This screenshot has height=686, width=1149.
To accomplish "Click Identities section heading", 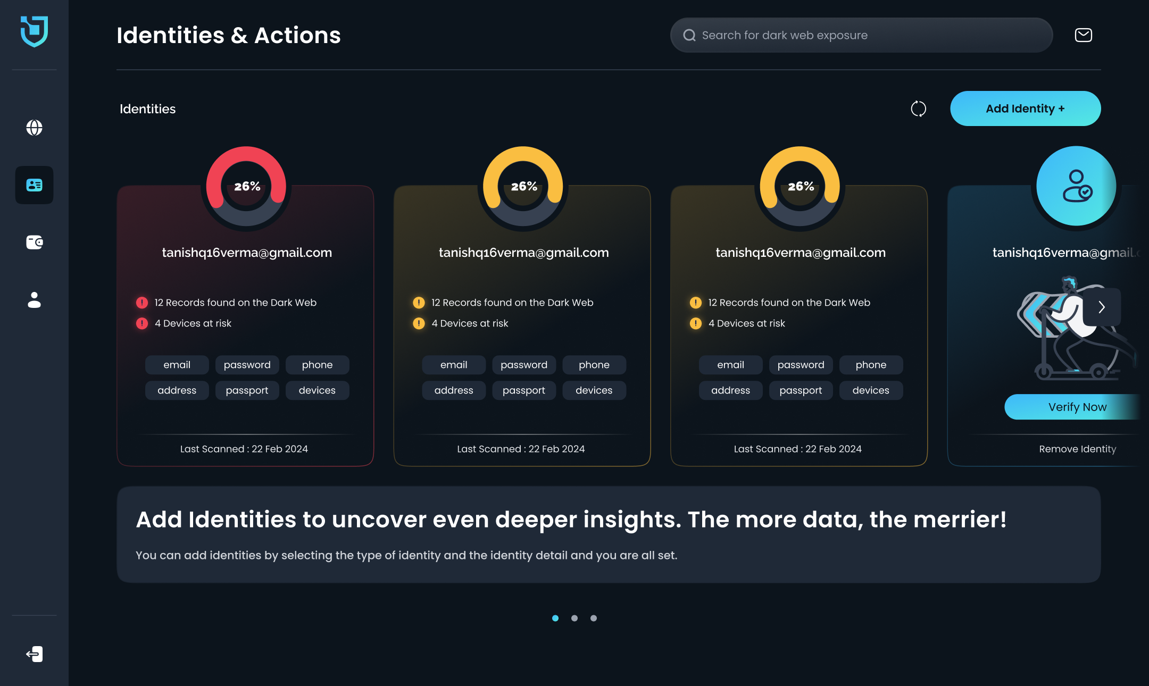I will pyautogui.click(x=147, y=109).
